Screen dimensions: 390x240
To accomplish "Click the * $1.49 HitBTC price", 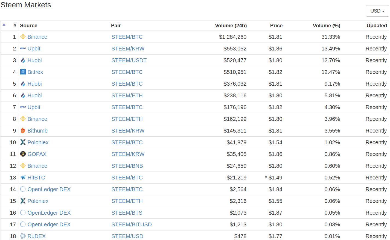I will pos(273,178).
